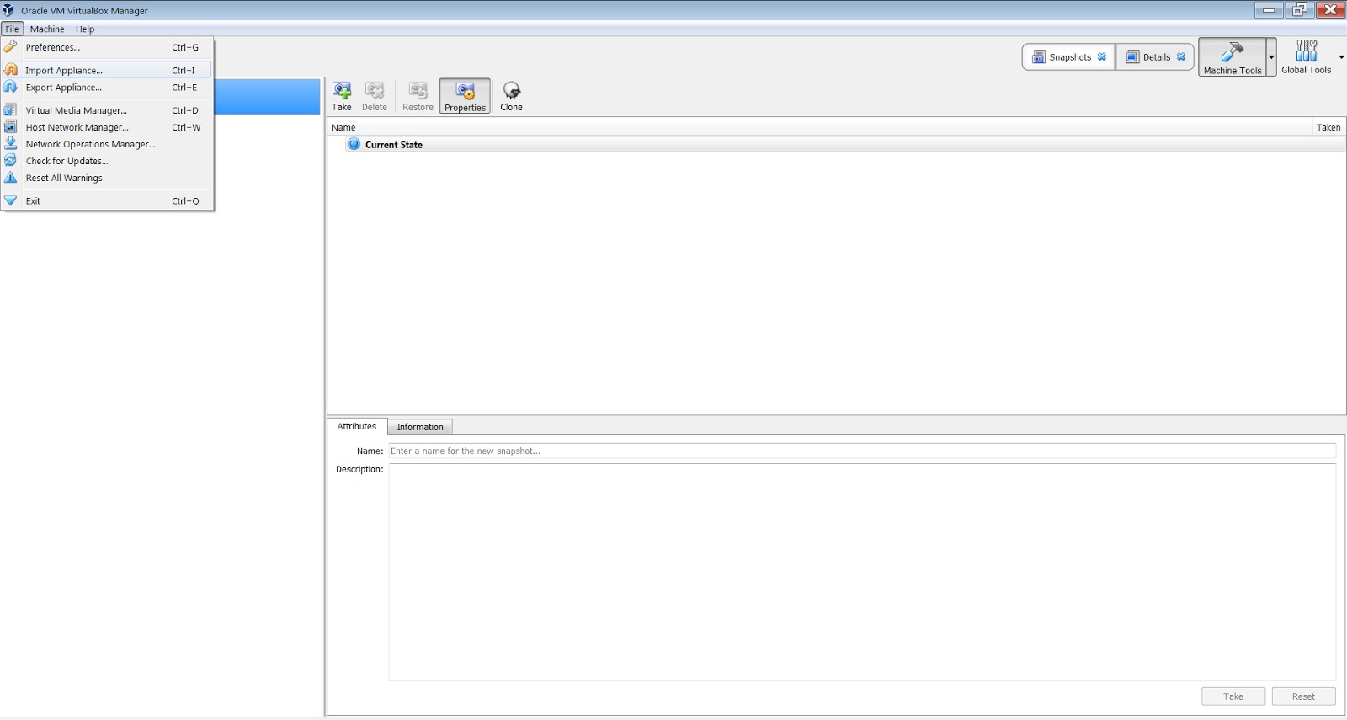Expand the Machine Tools dropdown arrow
This screenshot has height=720, width=1347.
point(1271,57)
